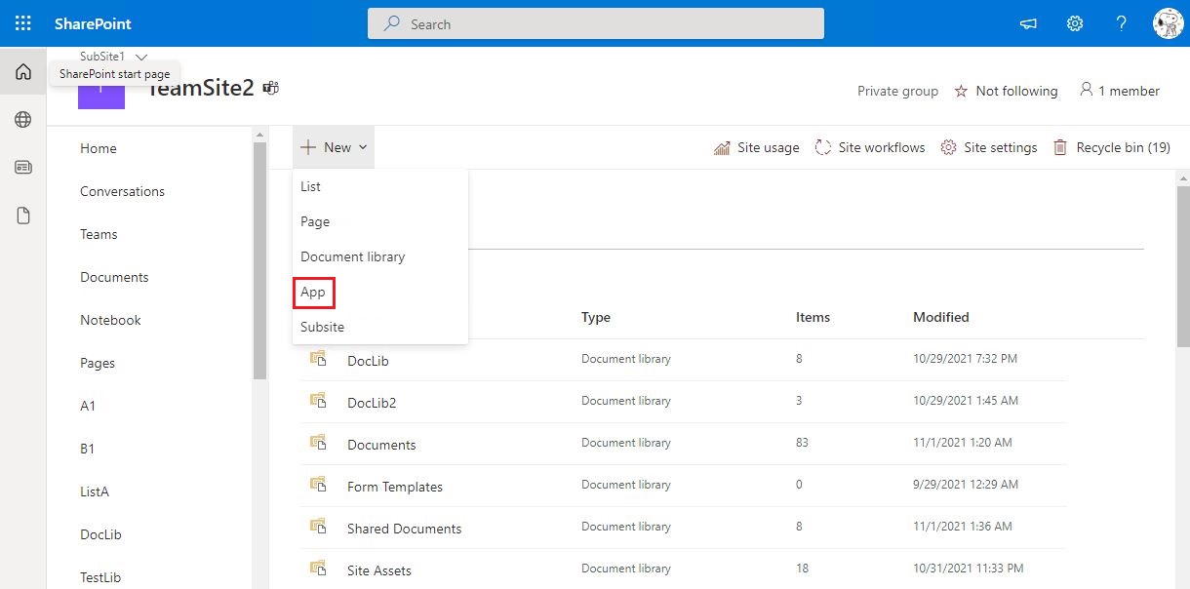
Task: Open the Help question mark icon
Action: [x=1122, y=23]
